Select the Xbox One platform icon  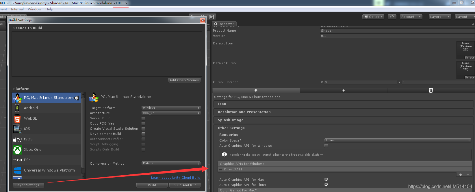(17, 150)
